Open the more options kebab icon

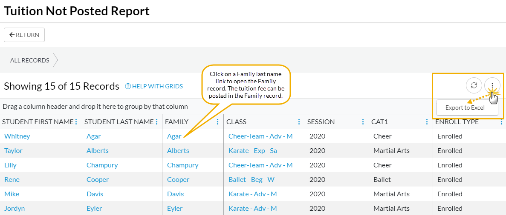coord(492,85)
